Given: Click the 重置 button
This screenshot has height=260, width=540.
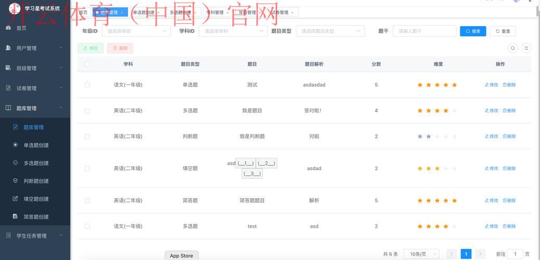Looking at the screenshot, I should tap(503, 31).
